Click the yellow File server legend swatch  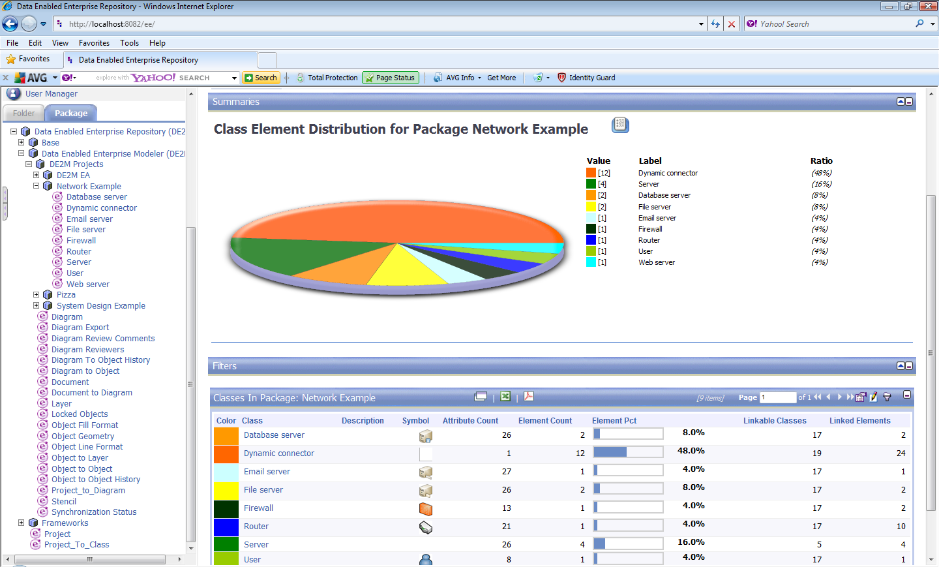591,206
